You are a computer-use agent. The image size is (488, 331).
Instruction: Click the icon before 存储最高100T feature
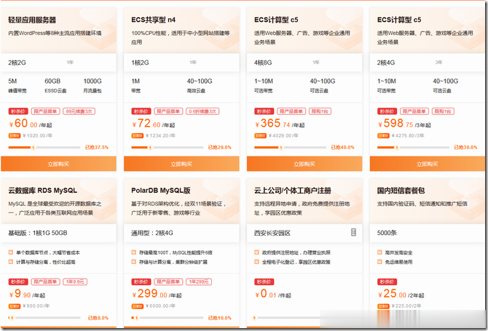pyautogui.click(x=133, y=252)
